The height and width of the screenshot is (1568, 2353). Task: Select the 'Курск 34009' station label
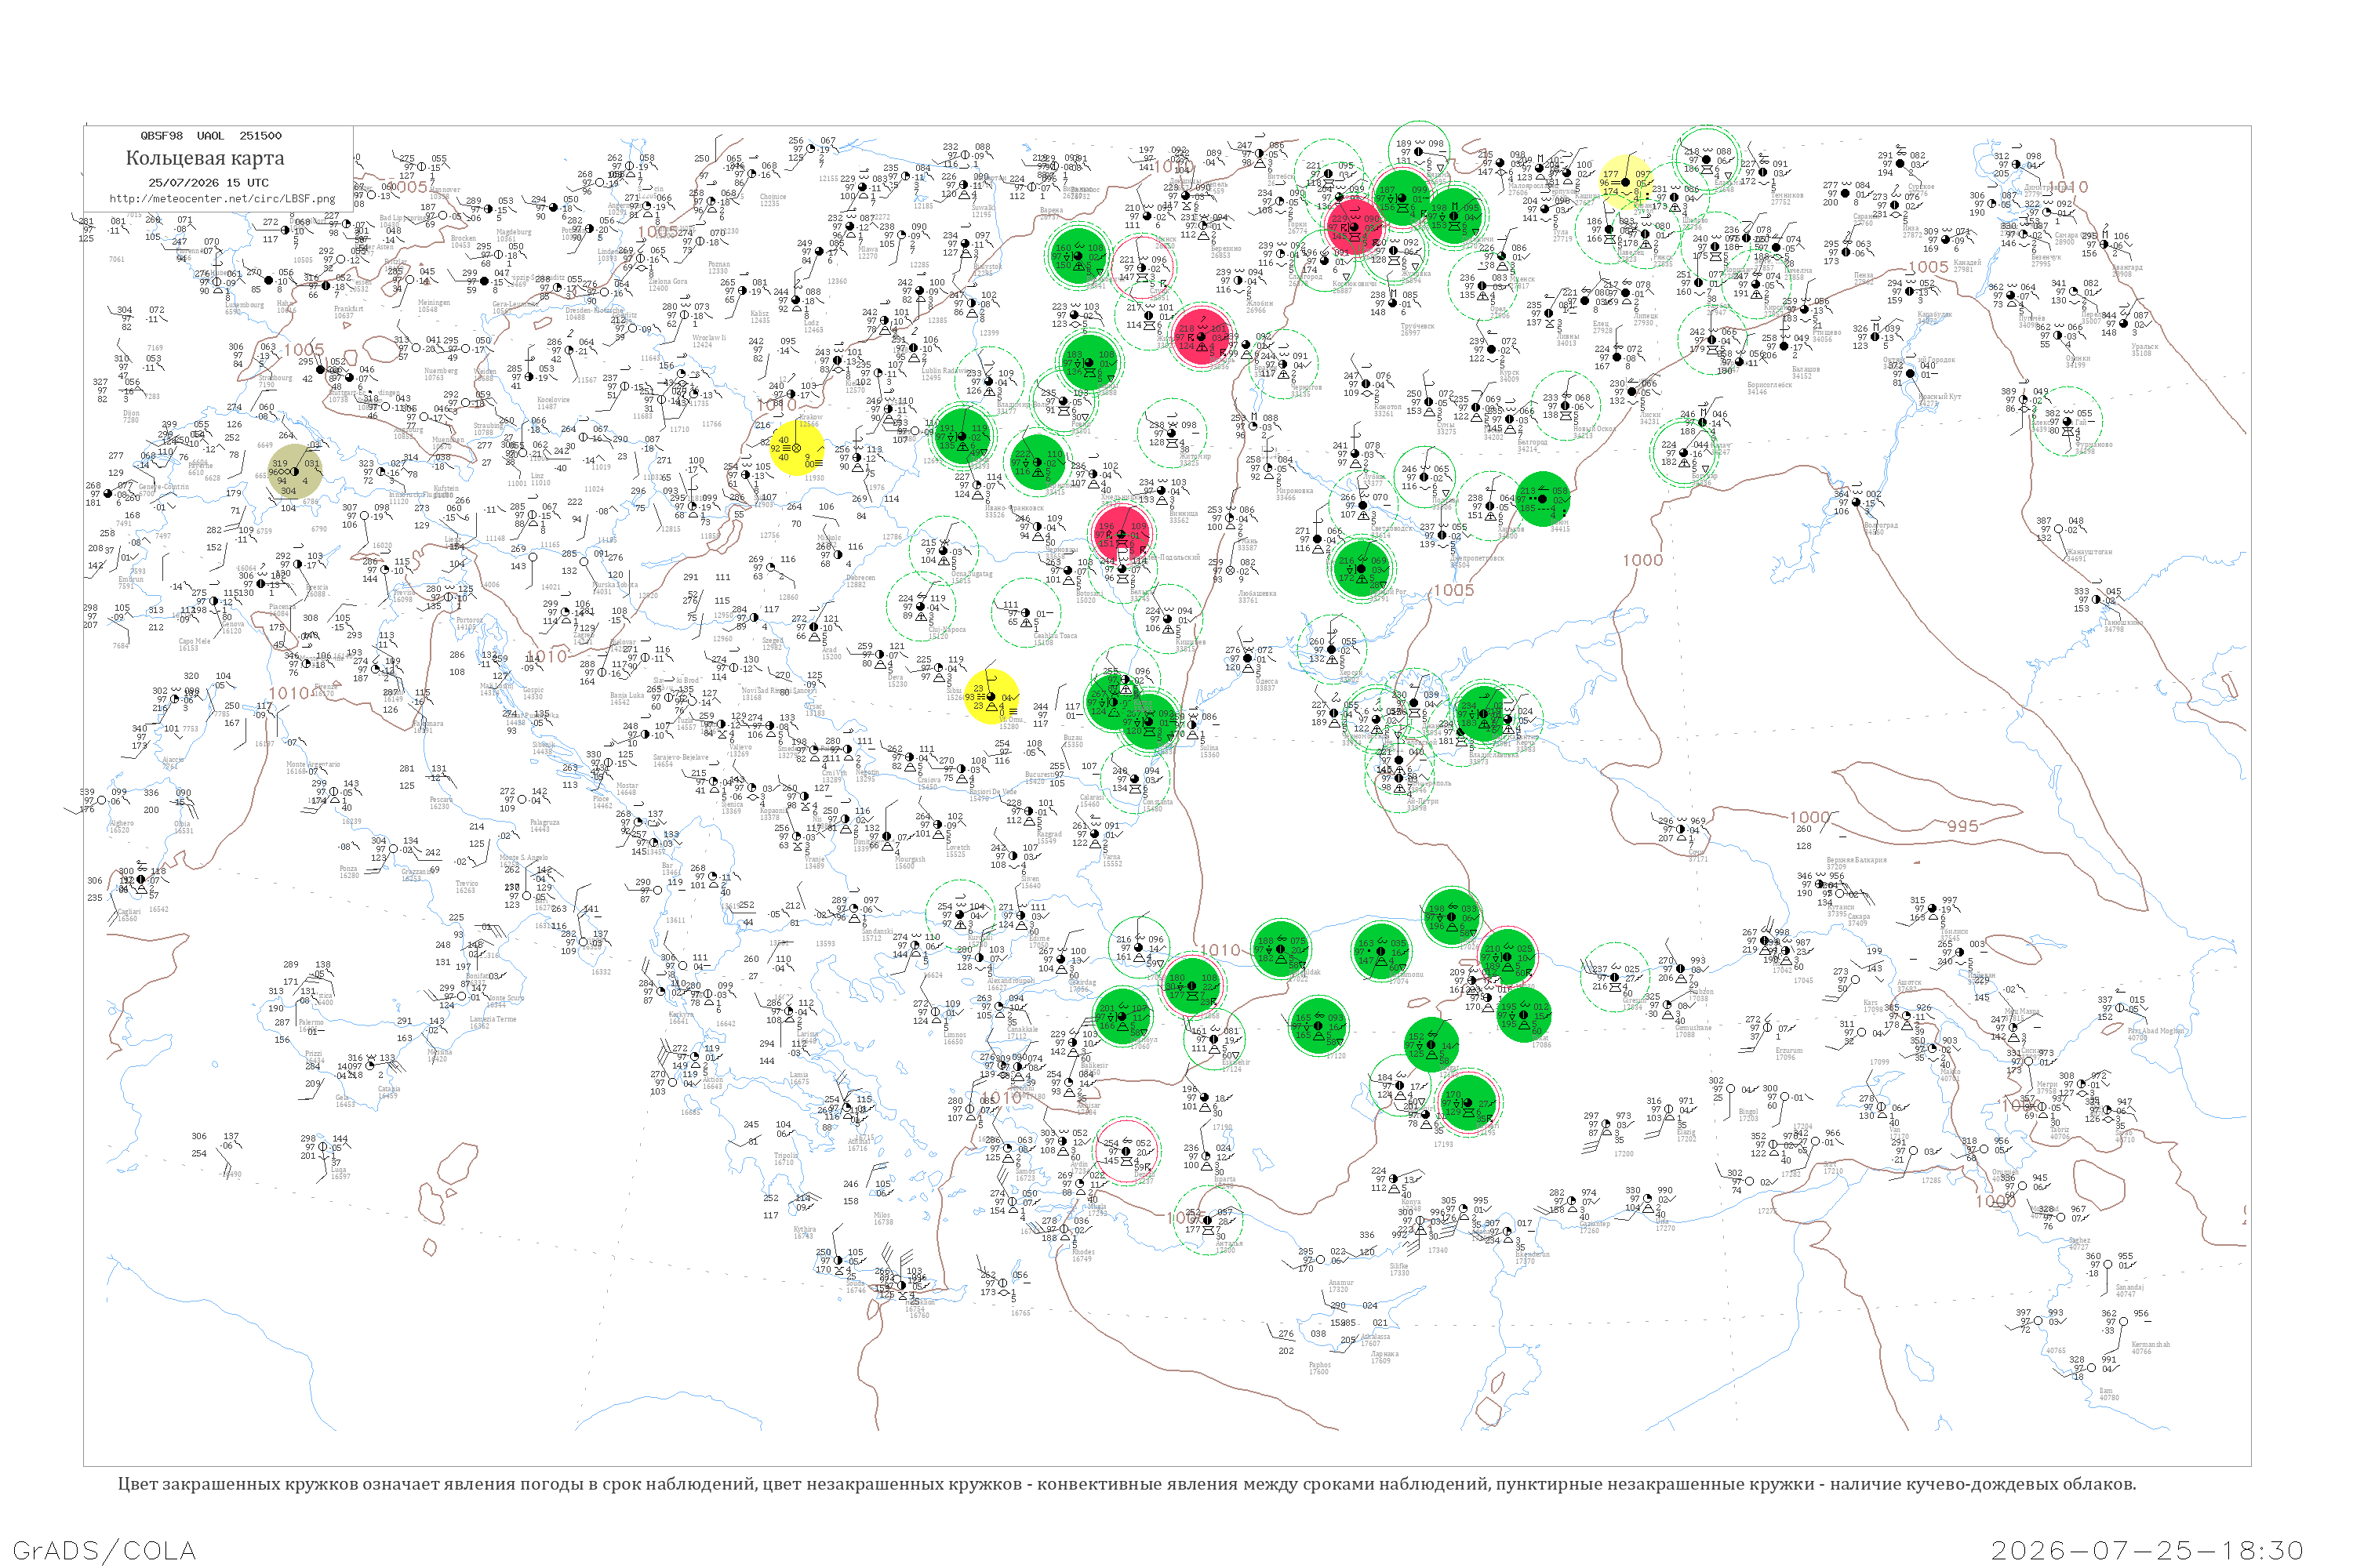tap(1508, 376)
